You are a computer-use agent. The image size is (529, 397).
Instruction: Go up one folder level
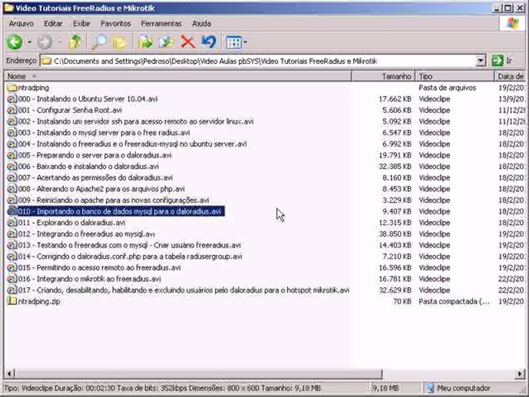(75, 42)
